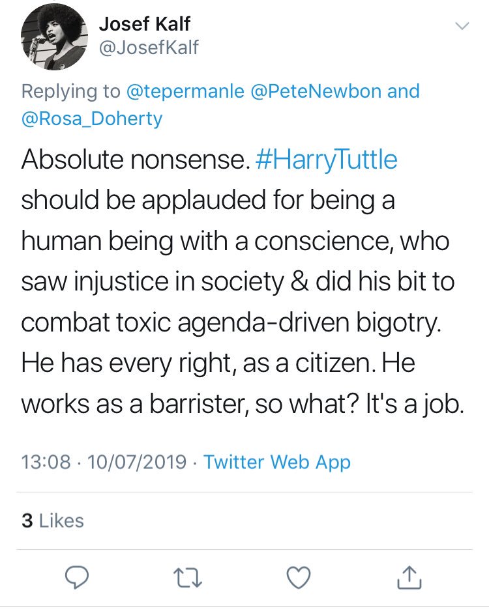
Task: Click the 13:08 · 10/07/2019 timestamp
Action: (104, 462)
